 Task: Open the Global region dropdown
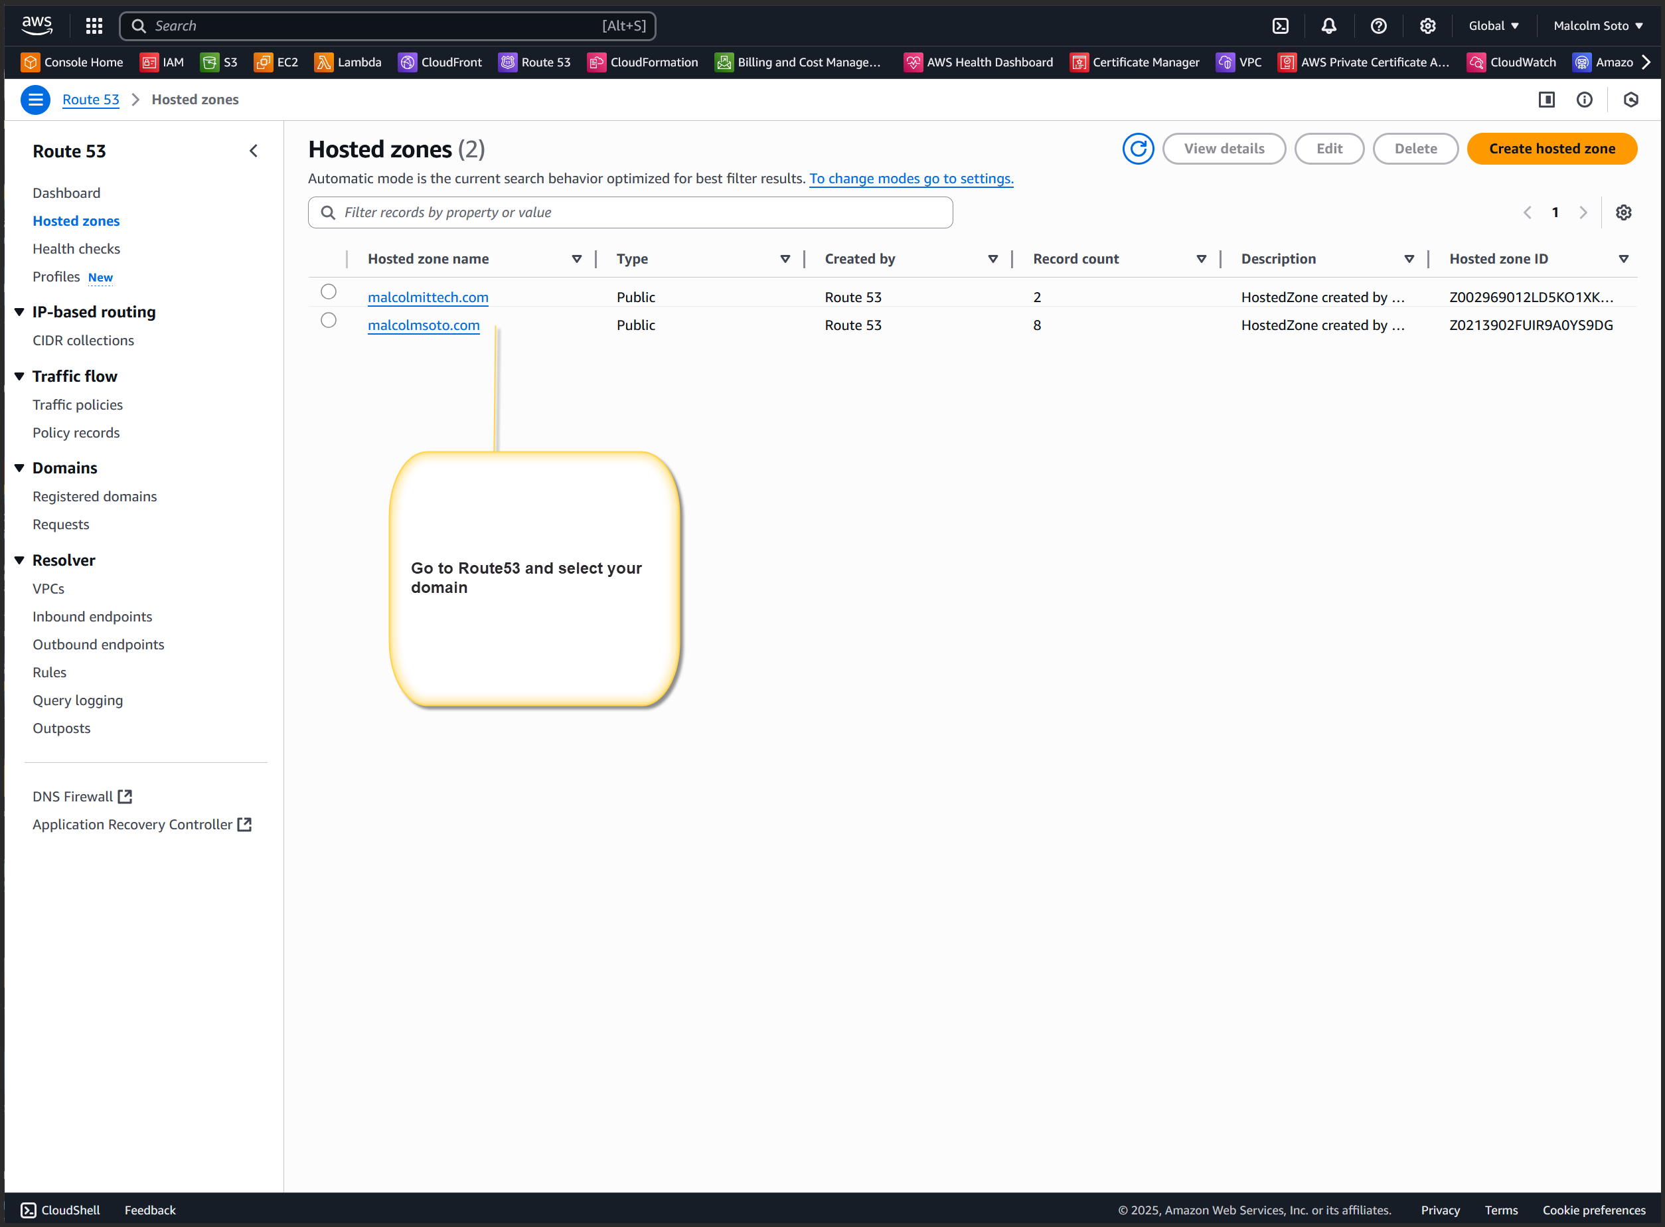click(1492, 26)
